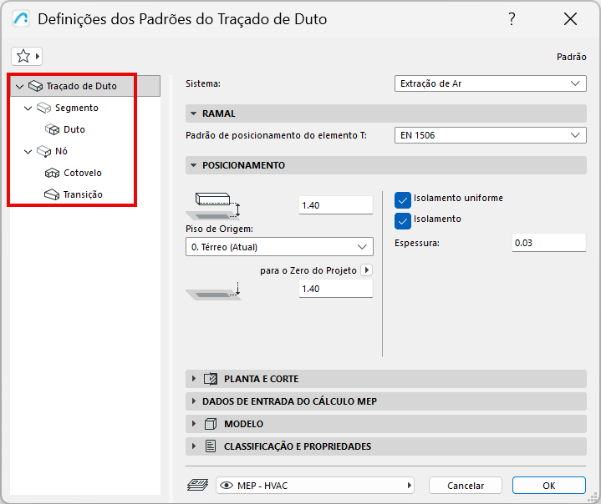Click the Transição transition icon
Viewport: 601px width, 504px height.
pos(52,194)
